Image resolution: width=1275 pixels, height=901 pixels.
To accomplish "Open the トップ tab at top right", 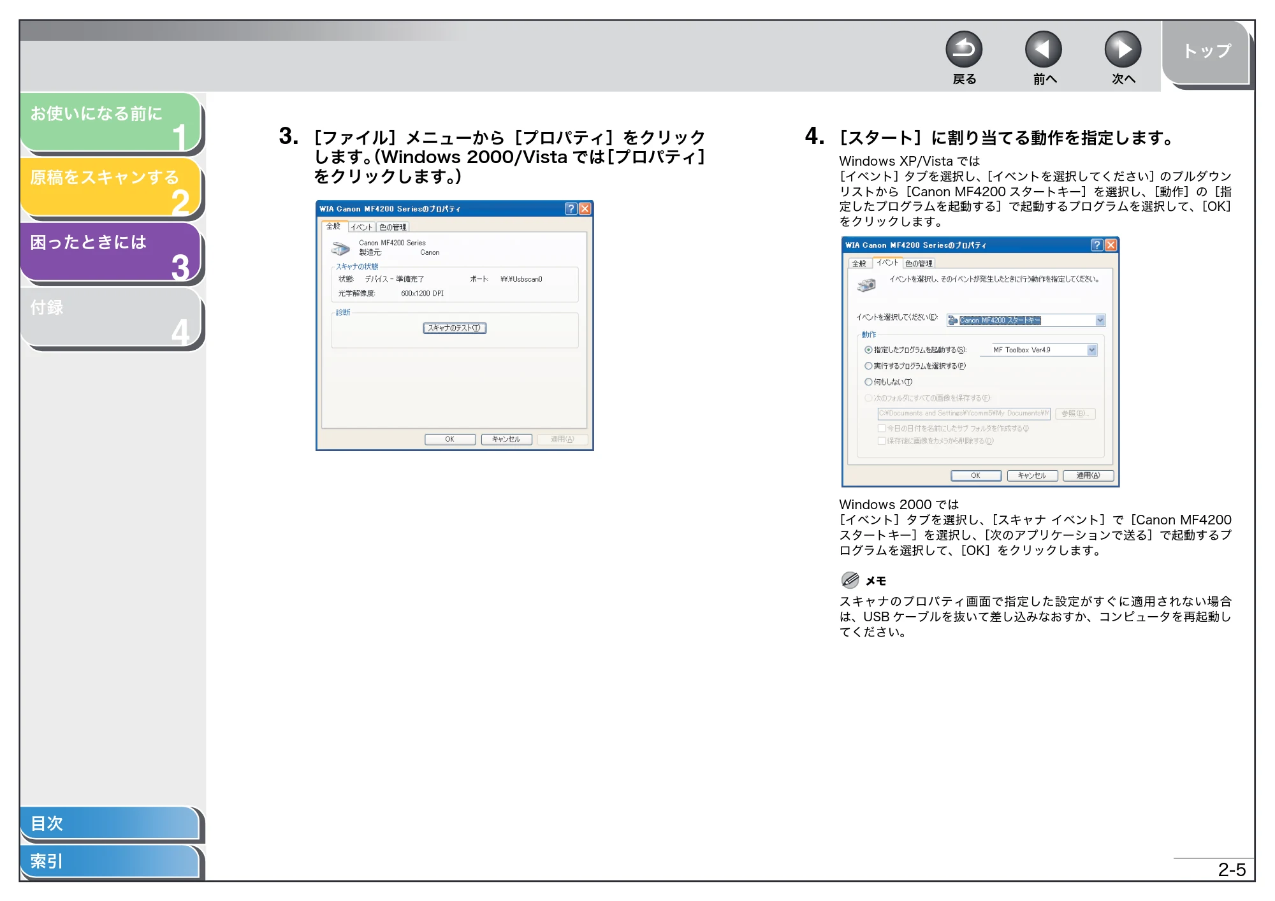I will click(1206, 52).
